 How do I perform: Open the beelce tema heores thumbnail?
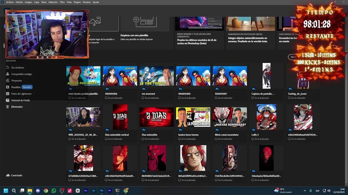[193, 117]
